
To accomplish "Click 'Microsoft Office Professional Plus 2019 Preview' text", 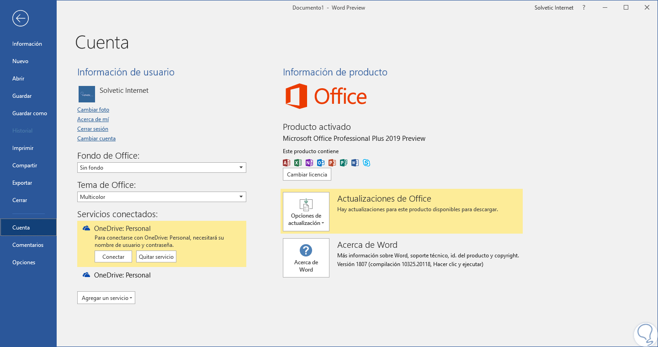I will 354,139.
